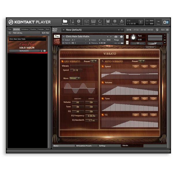Screen dimensions: 173x173
Task: Click the Purge icon in the toolbar
Action: pos(122,22)
